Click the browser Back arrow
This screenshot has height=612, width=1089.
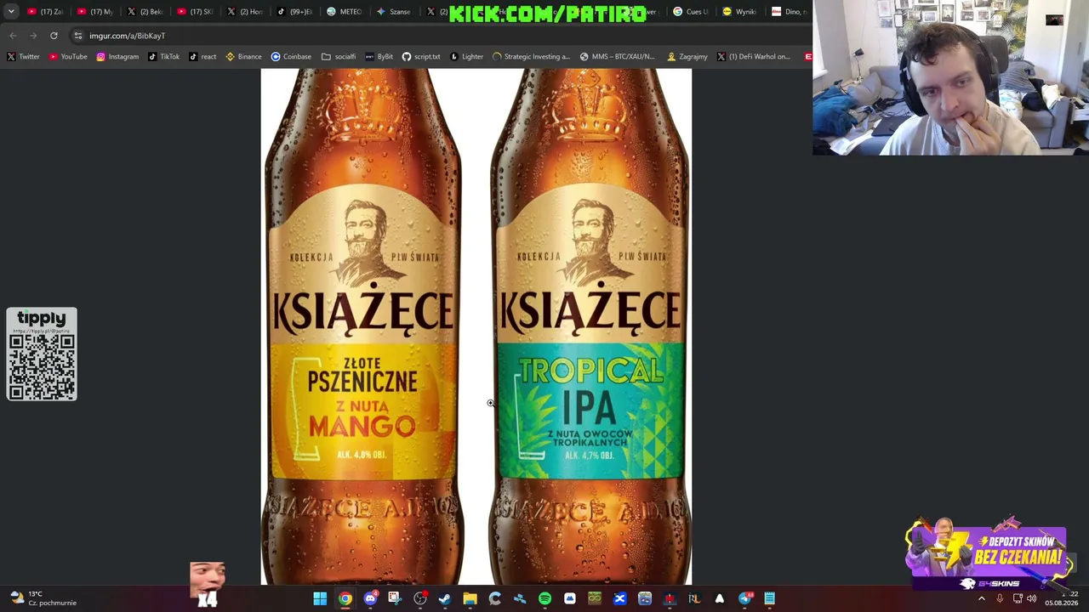[13, 36]
